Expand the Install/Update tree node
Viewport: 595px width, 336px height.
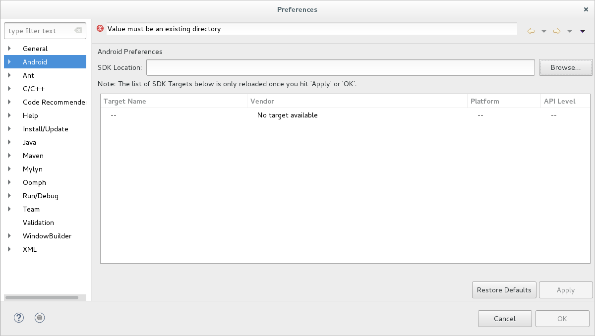point(9,129)
